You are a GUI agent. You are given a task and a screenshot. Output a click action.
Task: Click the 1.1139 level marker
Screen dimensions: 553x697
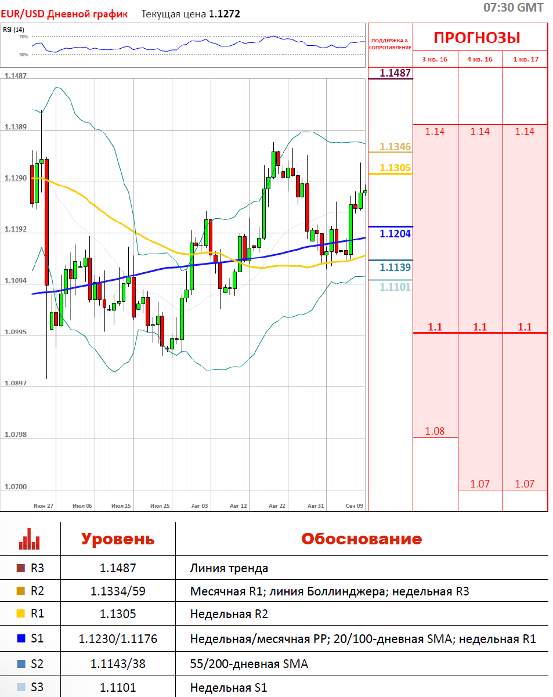(395, 268)
